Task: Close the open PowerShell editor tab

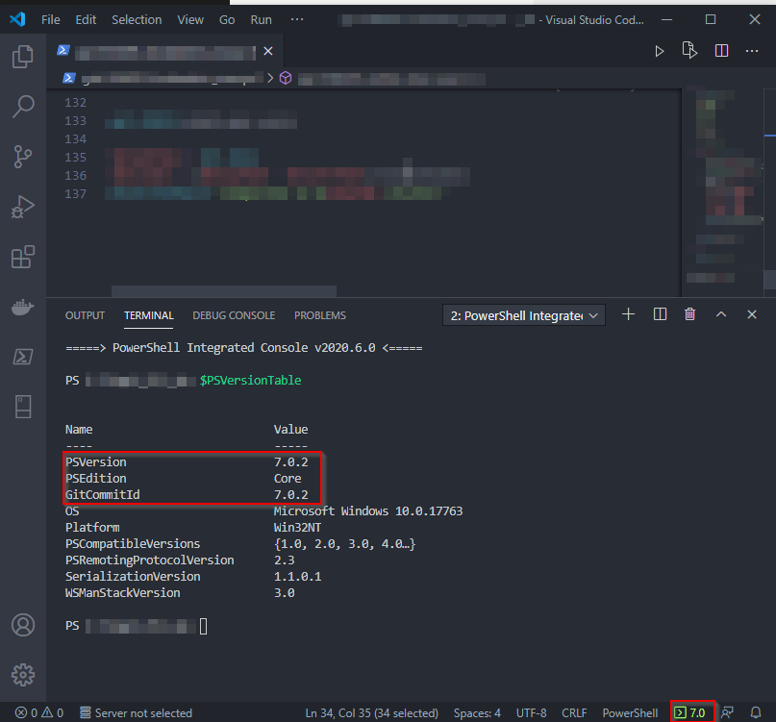Action: click(268, 51)
